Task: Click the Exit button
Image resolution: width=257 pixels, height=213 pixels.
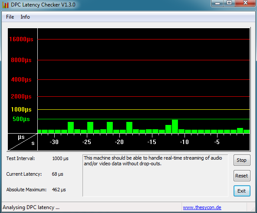Action: pos(242,191)
